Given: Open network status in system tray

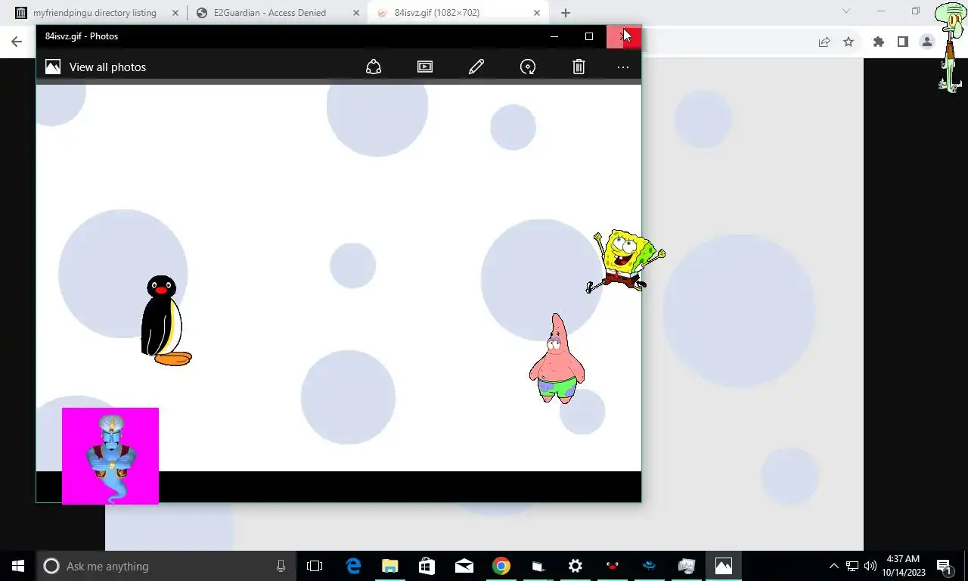Looking at the screenshot, I should [x=852, y=566].
